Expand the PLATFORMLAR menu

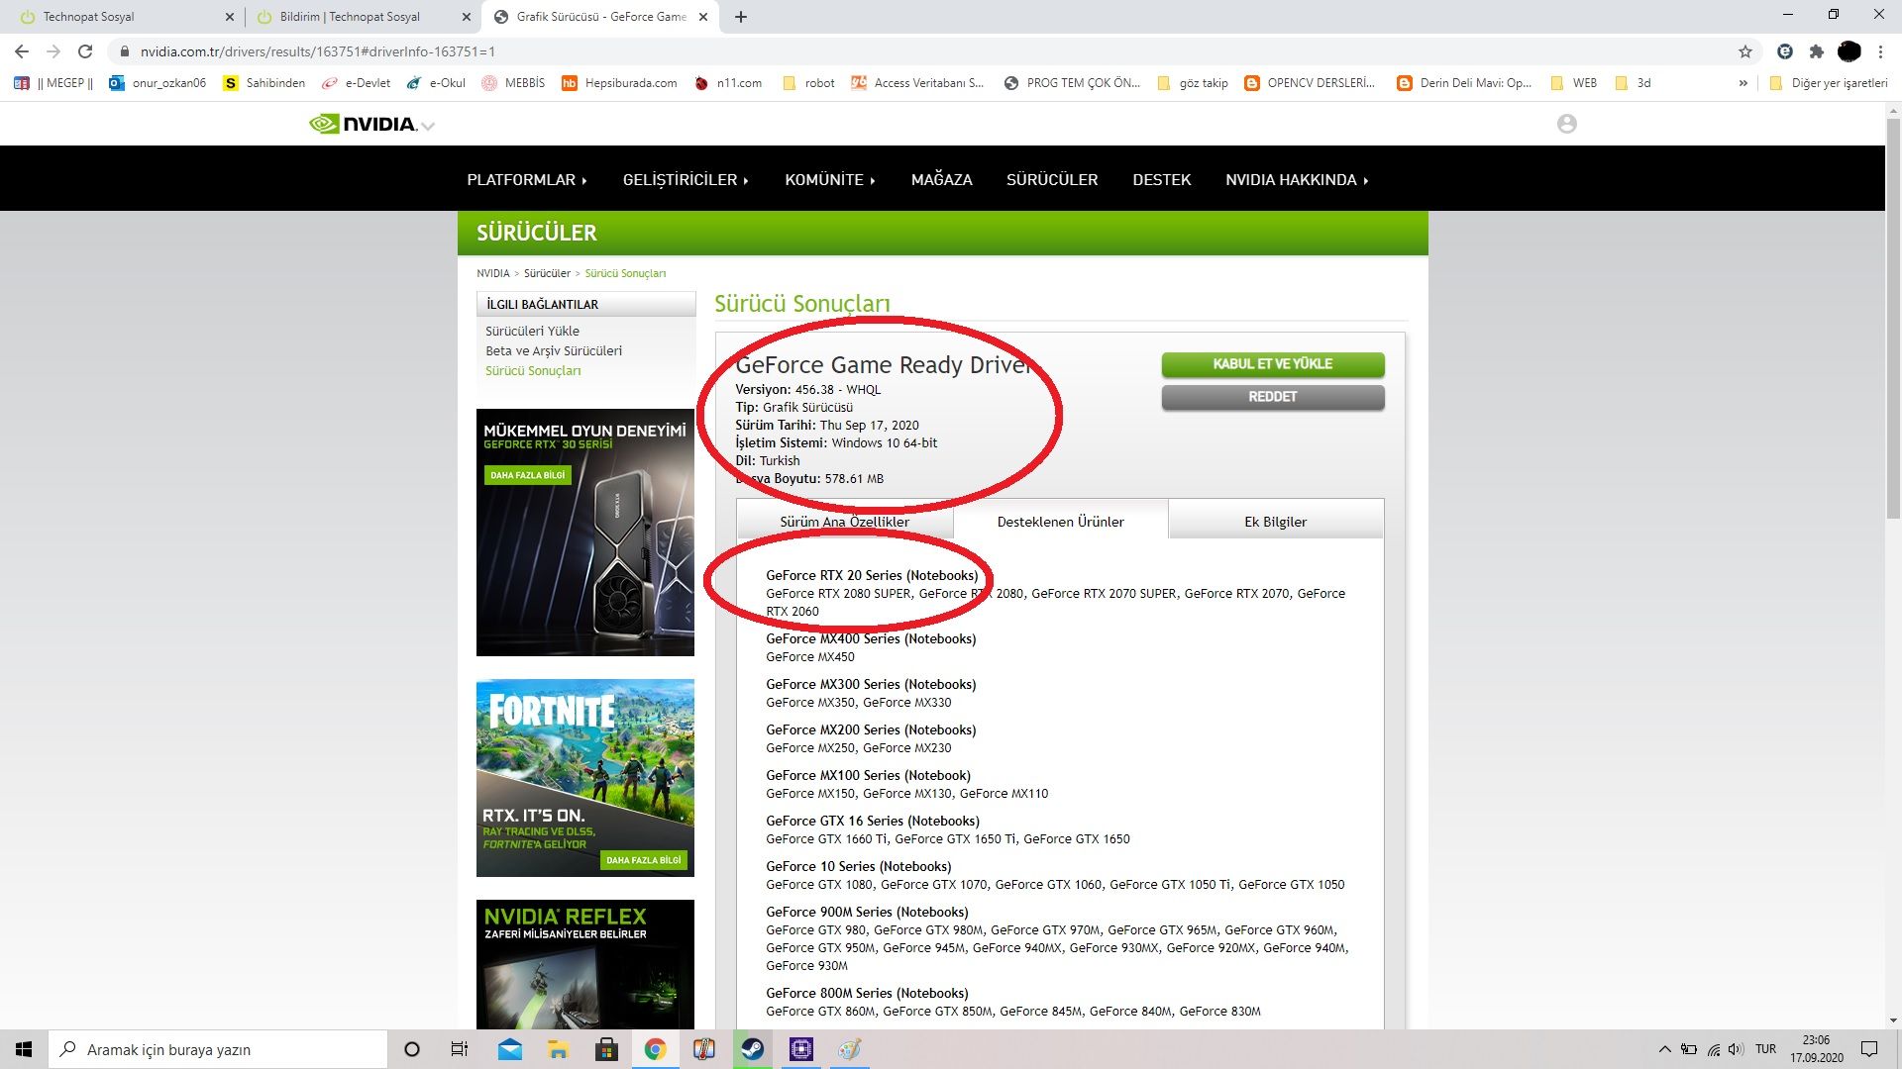click(x=527, y=179)
